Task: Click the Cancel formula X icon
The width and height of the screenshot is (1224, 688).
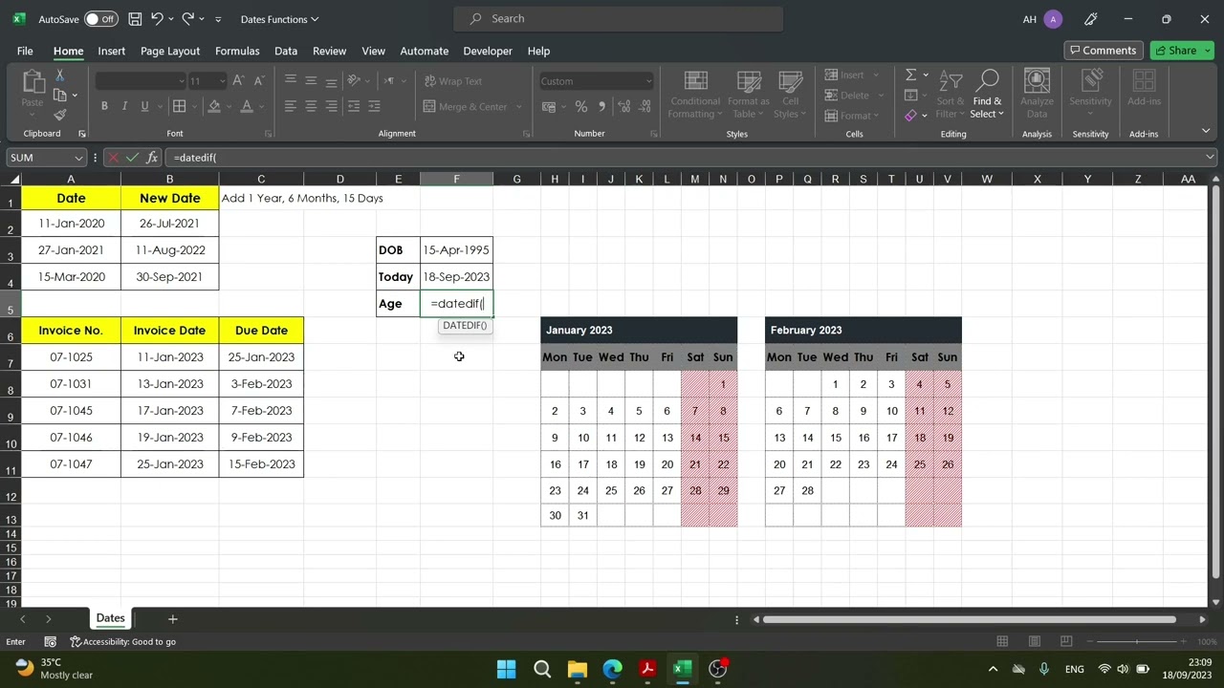Action: pos(113,158)
